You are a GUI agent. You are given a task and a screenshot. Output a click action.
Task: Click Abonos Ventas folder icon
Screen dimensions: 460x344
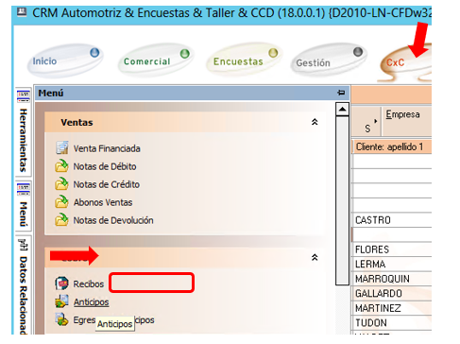[61, 201]
